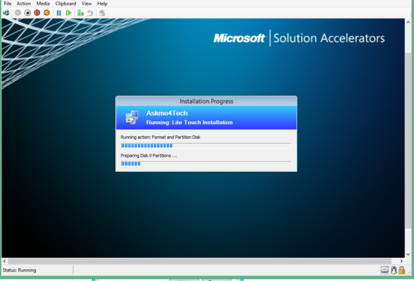Open the Help menu
The image size is (414, 281).
[x=102, y=3]
